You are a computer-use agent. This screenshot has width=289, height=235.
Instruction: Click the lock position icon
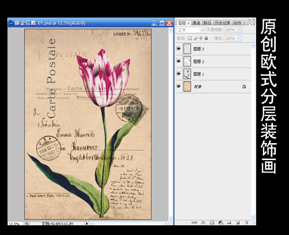click(x=201, y=38)
